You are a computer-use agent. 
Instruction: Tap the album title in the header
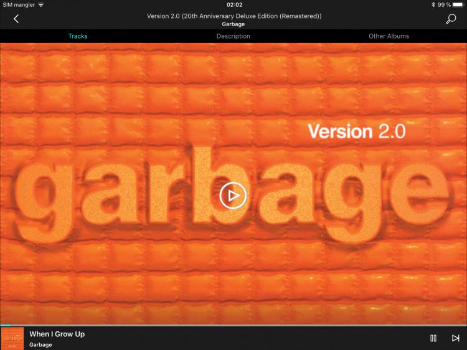234,16
